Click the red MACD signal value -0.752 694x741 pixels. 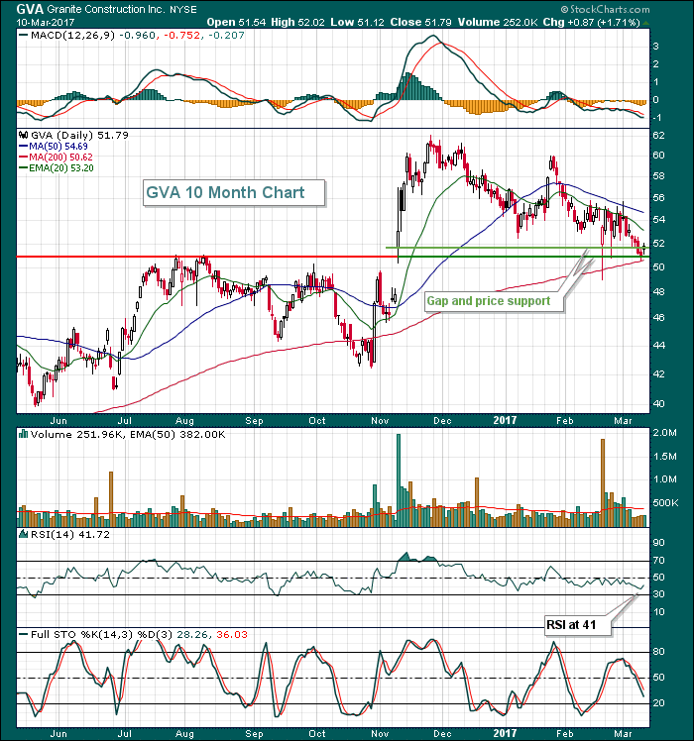[x=181, y=35]
